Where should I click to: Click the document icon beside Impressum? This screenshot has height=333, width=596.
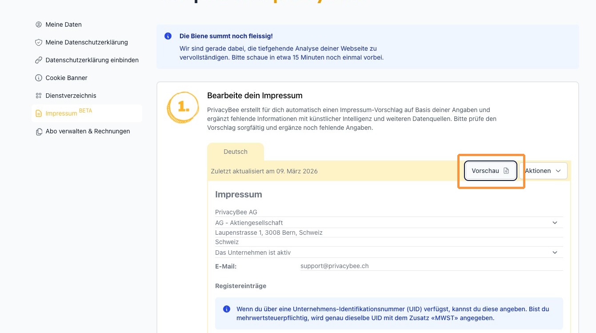pos(39,113)
